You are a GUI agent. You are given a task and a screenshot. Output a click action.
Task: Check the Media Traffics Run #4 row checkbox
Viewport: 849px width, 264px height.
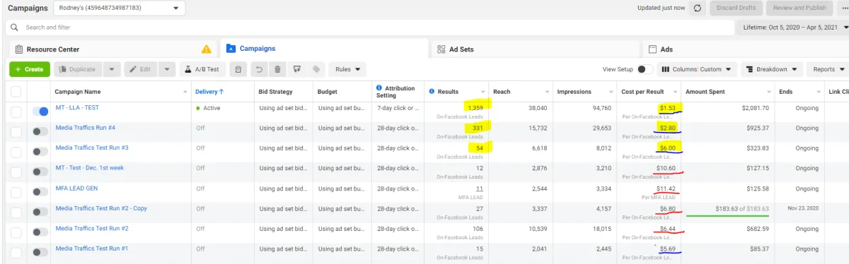click(16, 131)
